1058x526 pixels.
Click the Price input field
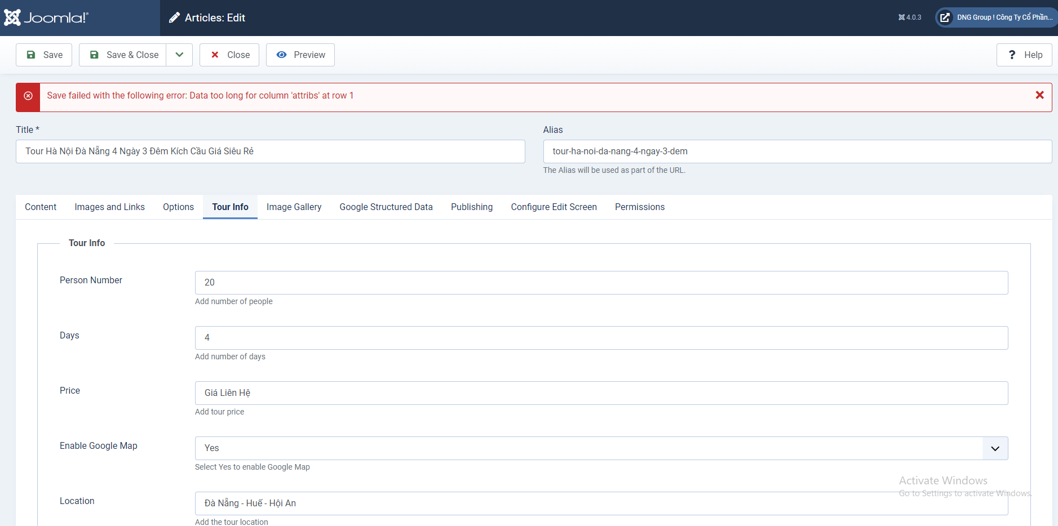(x=601, y=393)
